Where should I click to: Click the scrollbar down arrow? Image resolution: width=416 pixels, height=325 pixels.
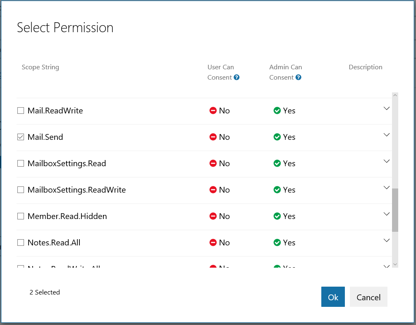(395, 264)
